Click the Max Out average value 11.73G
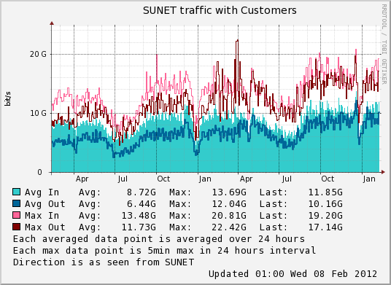391x285 pixels. tap(139, 227)
